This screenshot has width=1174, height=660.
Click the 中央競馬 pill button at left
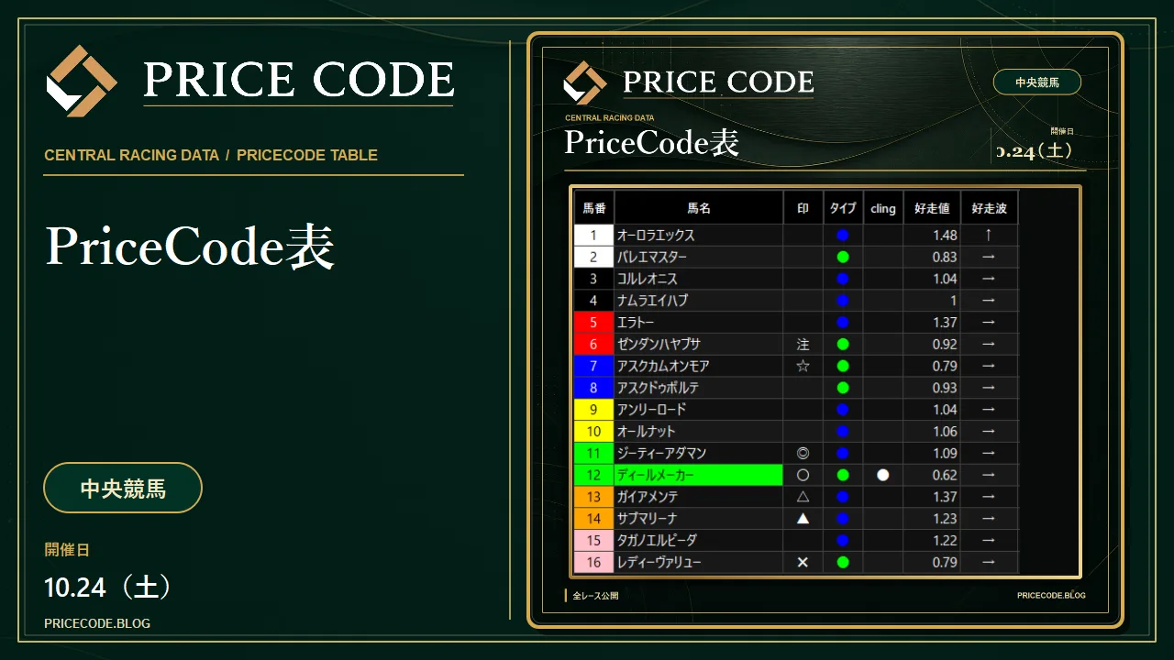click(x=123, y=488)
